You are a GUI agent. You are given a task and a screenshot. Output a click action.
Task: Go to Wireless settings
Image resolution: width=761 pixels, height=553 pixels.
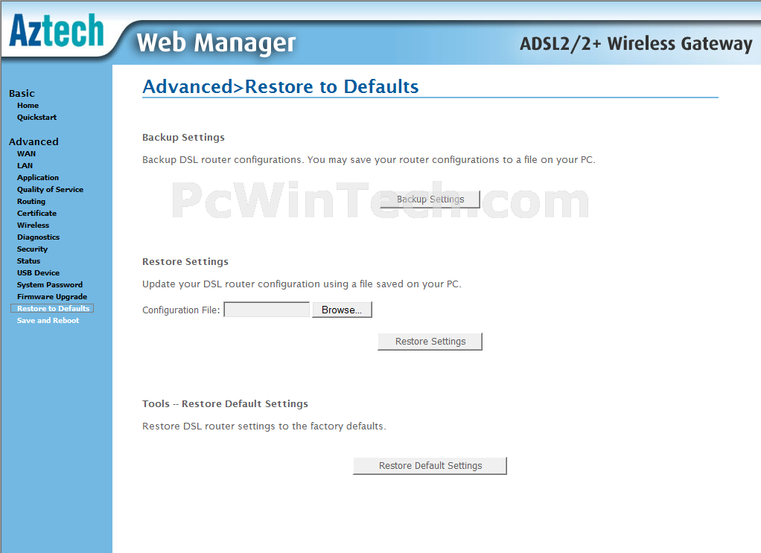pos(33,225)
